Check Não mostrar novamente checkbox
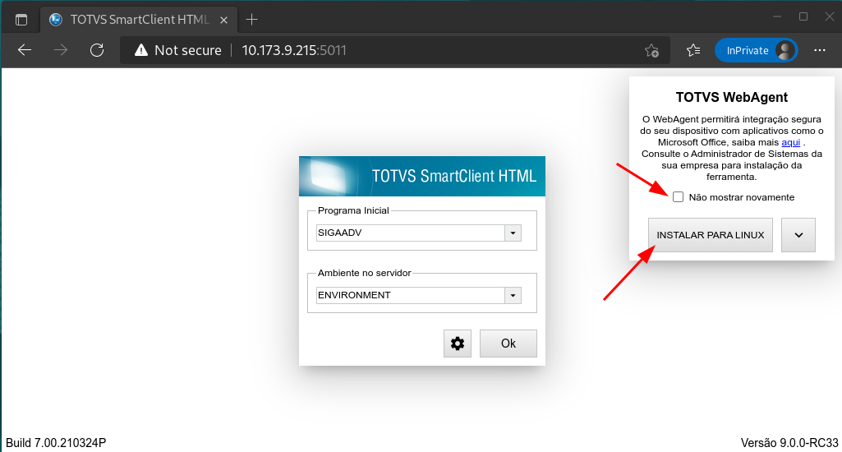The width and height of the screenshot is (842, 452). (679, 196)
